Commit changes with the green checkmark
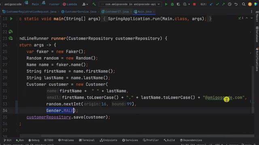The width and height of the screenshot is (259, 145). pyautogui.click(x=217, y=4)
